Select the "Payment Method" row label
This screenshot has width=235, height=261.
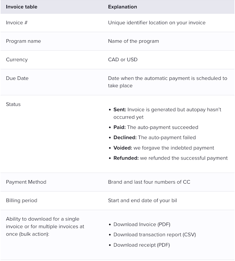(26, 182)
